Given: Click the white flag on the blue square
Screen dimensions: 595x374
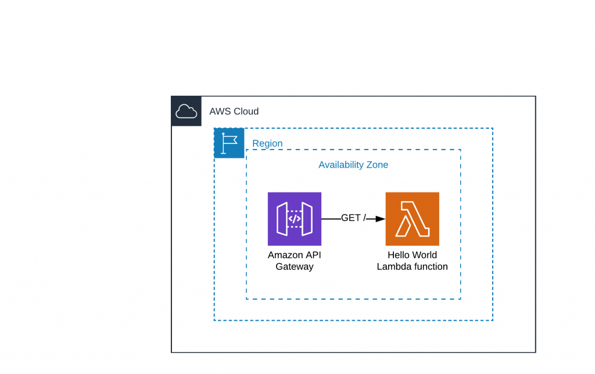Looking at the screenshot, I should [x=229, y=142].
